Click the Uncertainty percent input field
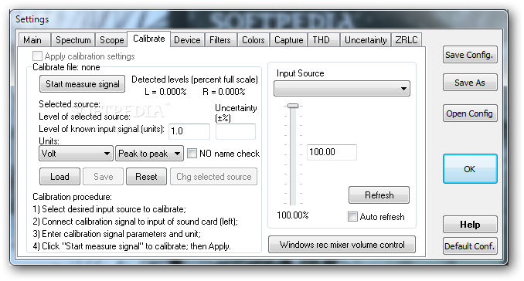This screenshot has width=524, height=281. [236, 131]
